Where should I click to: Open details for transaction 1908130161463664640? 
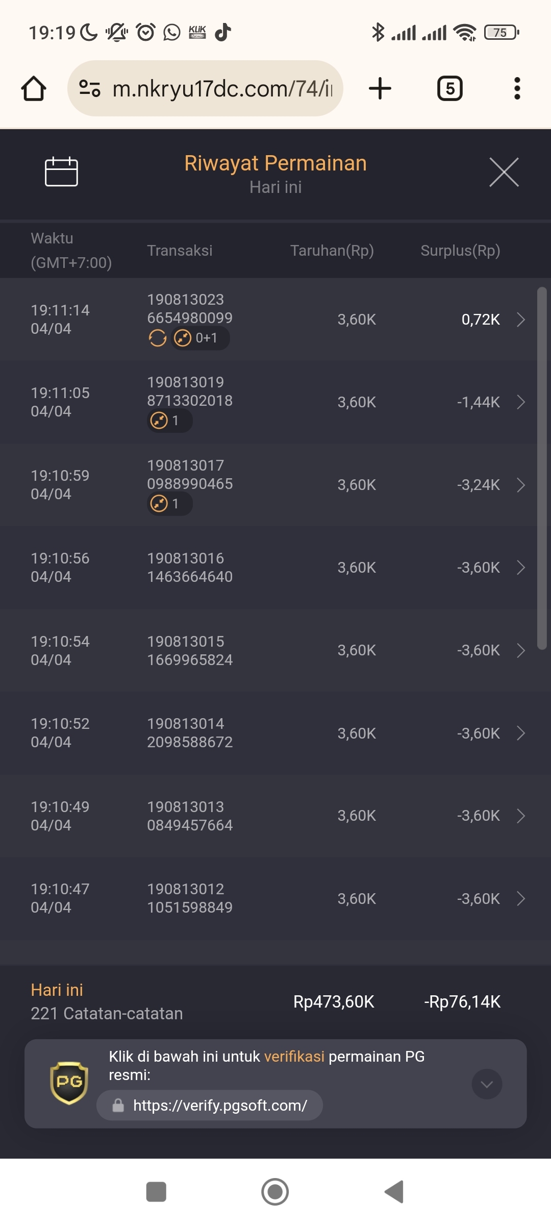(x=275, y=568)
